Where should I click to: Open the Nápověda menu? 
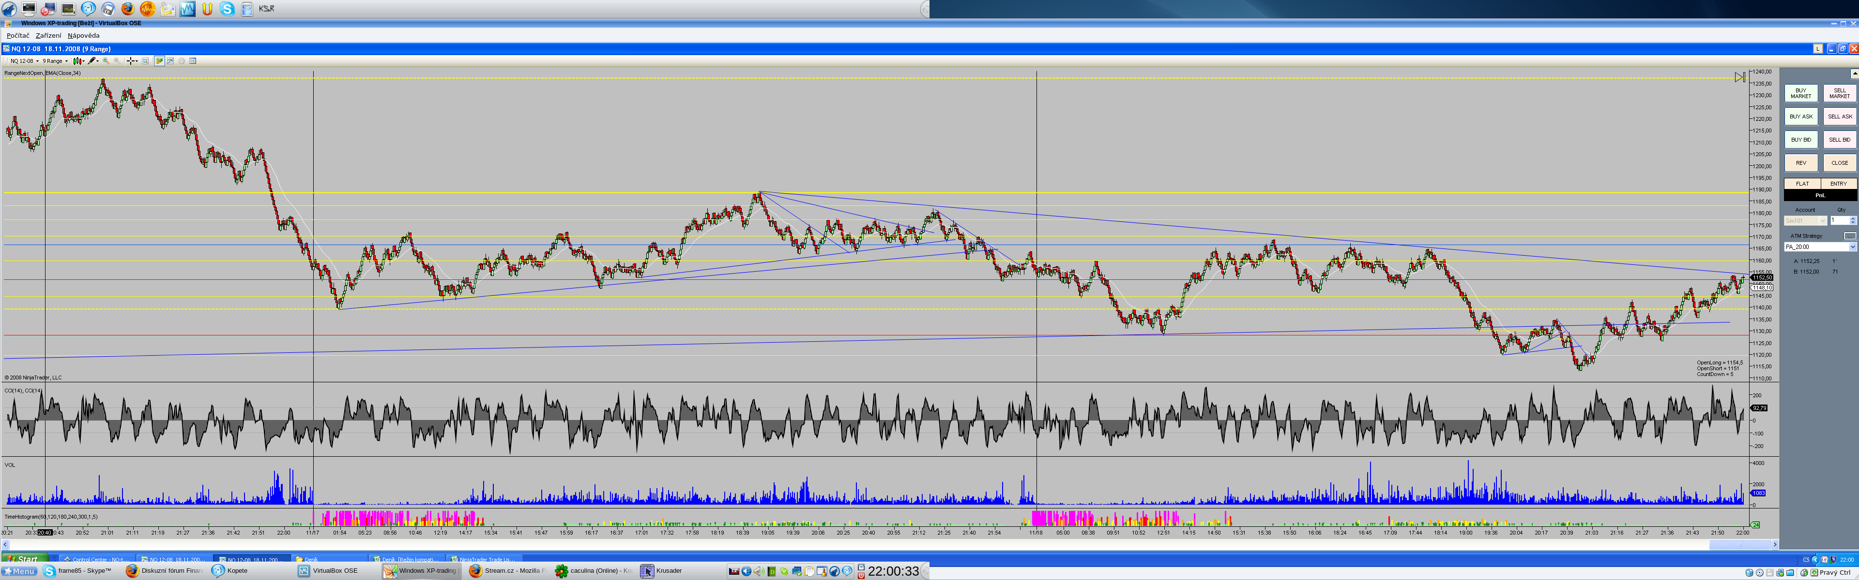(x=84, y=35)
